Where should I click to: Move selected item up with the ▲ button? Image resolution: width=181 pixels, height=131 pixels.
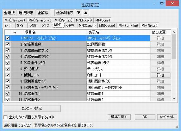tap(86, 13)
